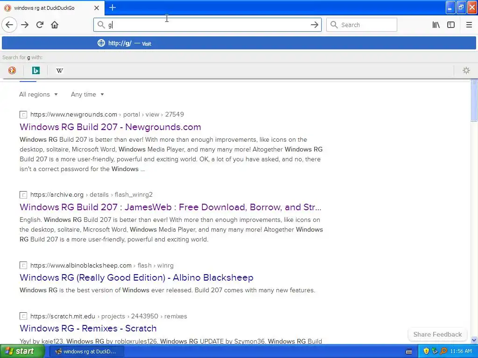Click the magnifier icon in Search box

(334, 25)
